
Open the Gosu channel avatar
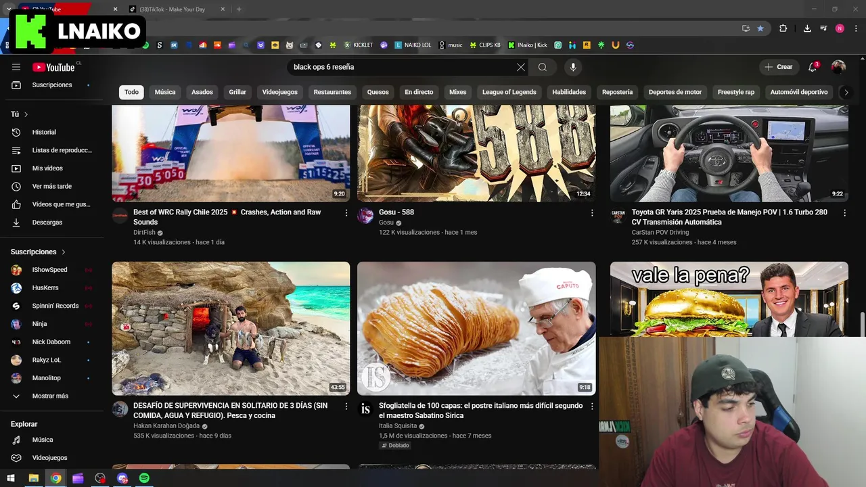point(365,216)
